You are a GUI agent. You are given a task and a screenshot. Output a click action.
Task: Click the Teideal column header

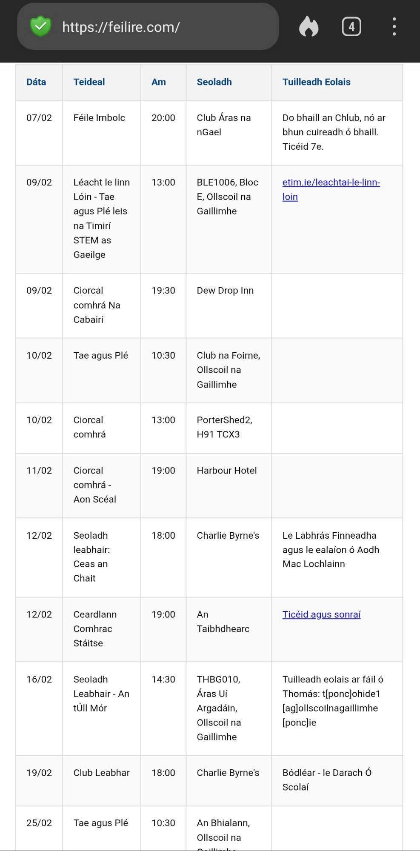pos(89,82)
